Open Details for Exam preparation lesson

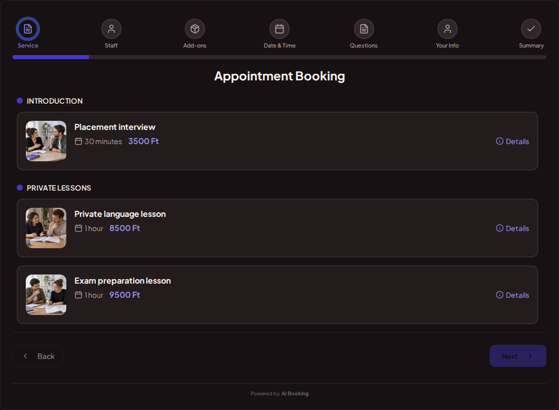512,295
